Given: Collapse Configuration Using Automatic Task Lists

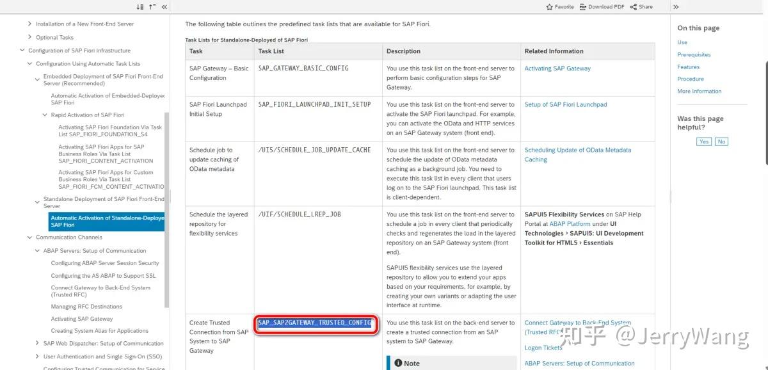Looking at the screenshot, I should [x=29, y=64].
